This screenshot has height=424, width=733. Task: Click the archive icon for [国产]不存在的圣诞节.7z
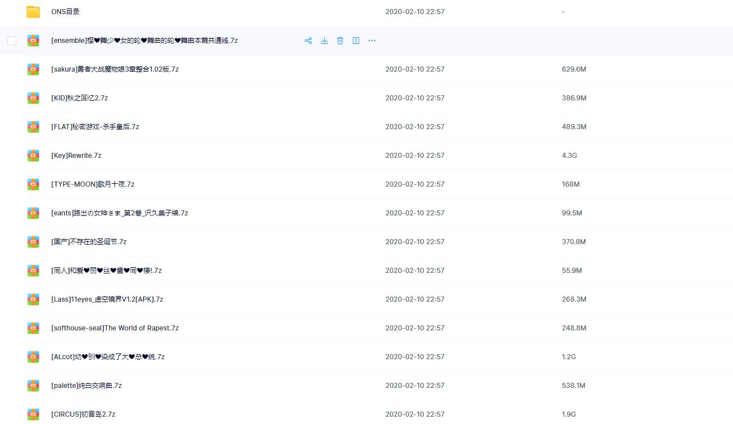point(33,242)
